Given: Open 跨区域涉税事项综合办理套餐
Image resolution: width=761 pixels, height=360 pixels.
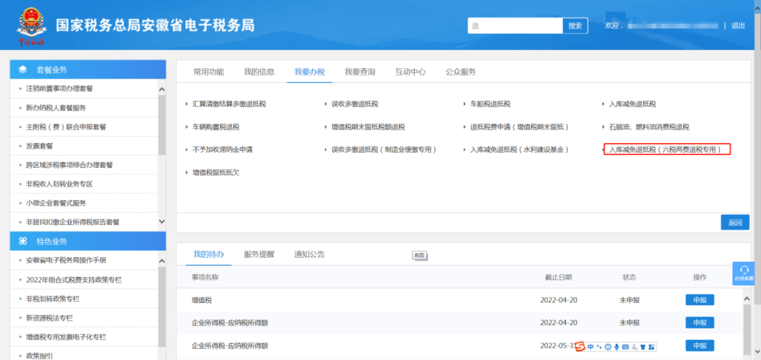Looking at the screenshot, I should point(69,165).
